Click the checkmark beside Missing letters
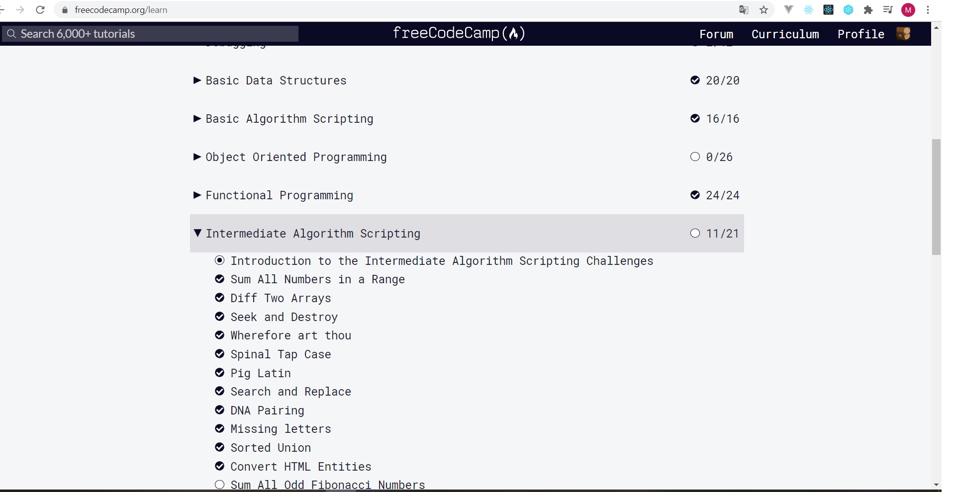 coord(219,428)
